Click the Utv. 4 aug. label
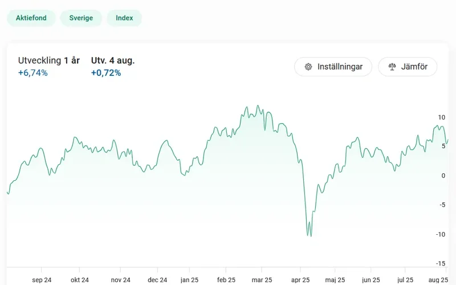Image resolution: width=456 pixels, height=285 pixels. pos(113,60)
